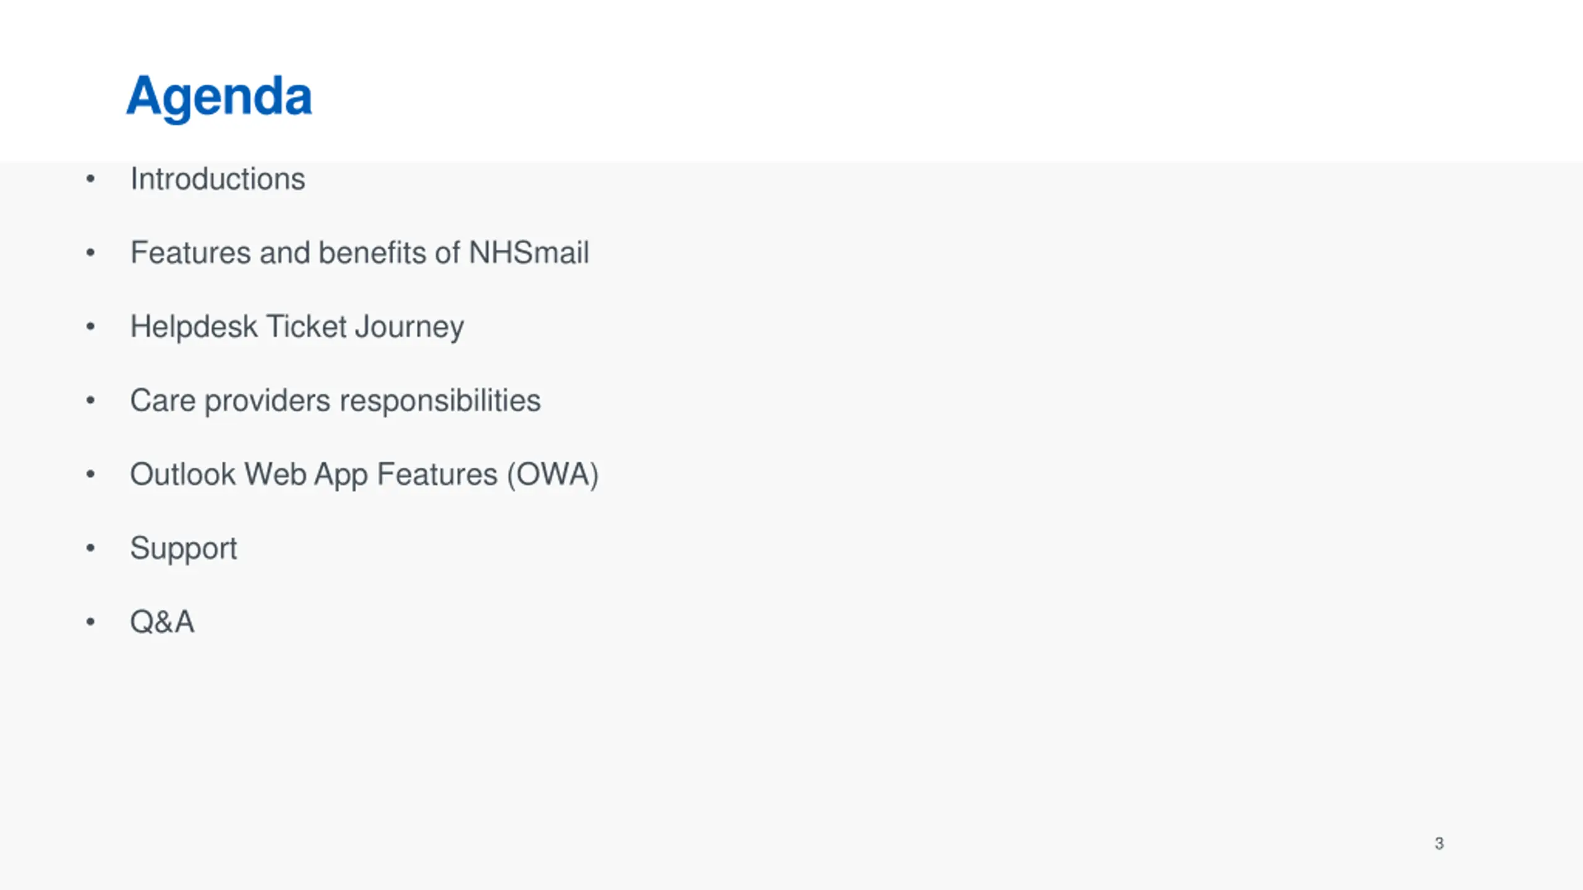Select the Q&A agenda item

pos(162,622)
